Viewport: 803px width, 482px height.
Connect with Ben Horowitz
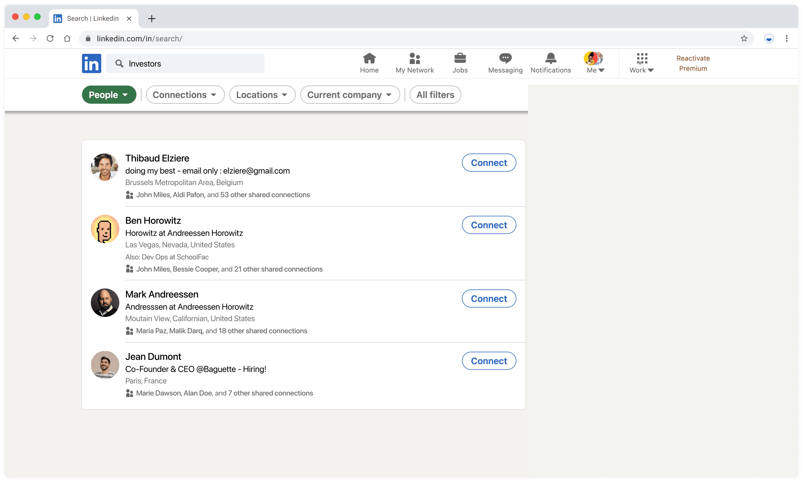tap(489, 225)
